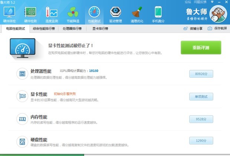
Task: Click the Weibo share icon
Action: click(x=185, y=28)
